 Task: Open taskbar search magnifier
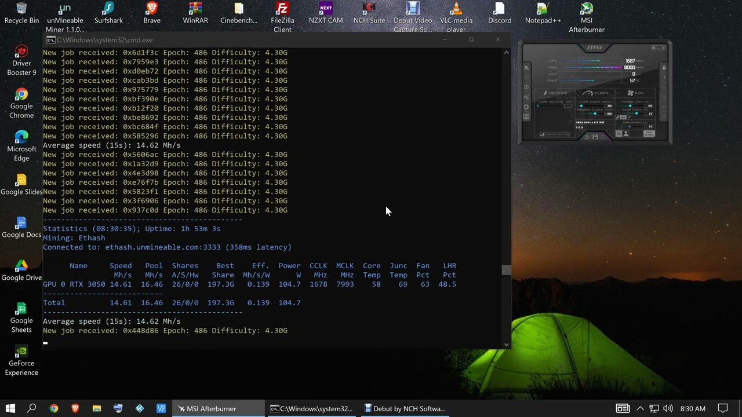pyautogui.click(x=32, y=408)
